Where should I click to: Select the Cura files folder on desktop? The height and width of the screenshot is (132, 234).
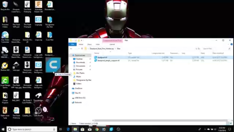point(50,36)
